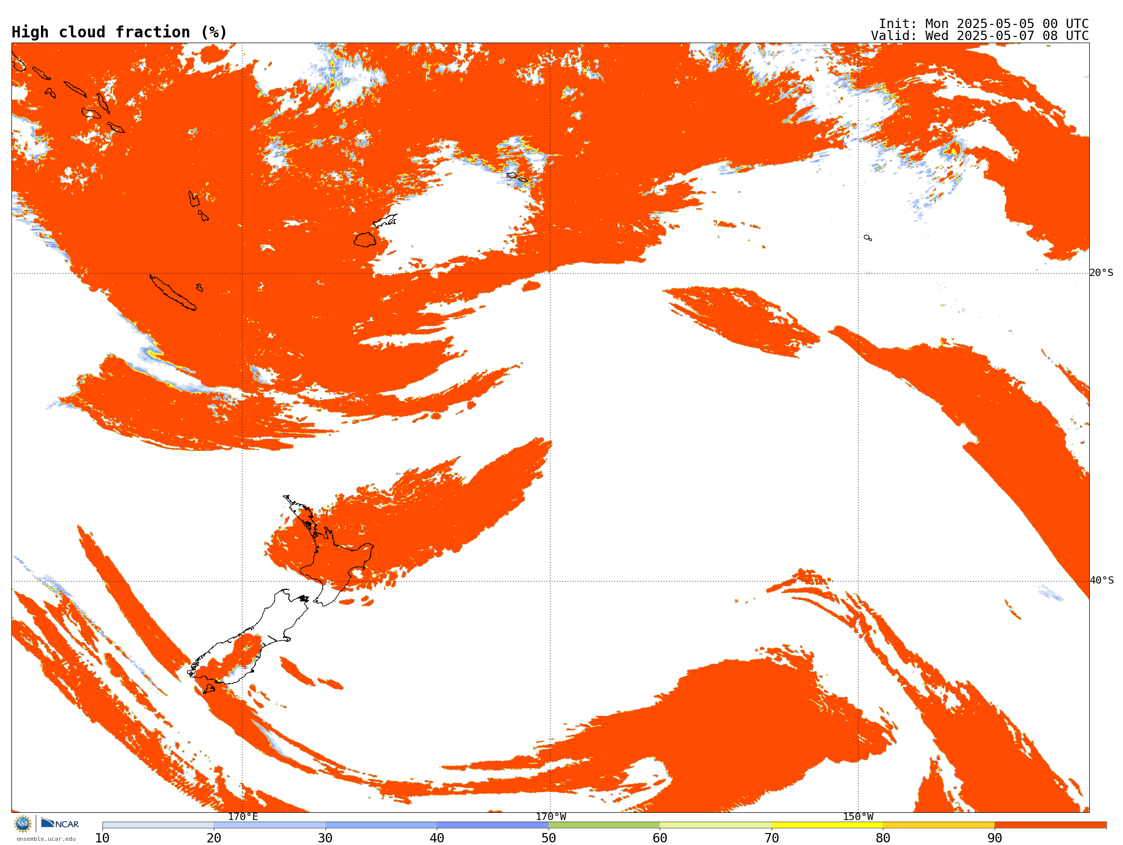Click the 'High cloud fraction (%)' title
The width and height of the screenshot is (1123, 845).
pos(120,32)
